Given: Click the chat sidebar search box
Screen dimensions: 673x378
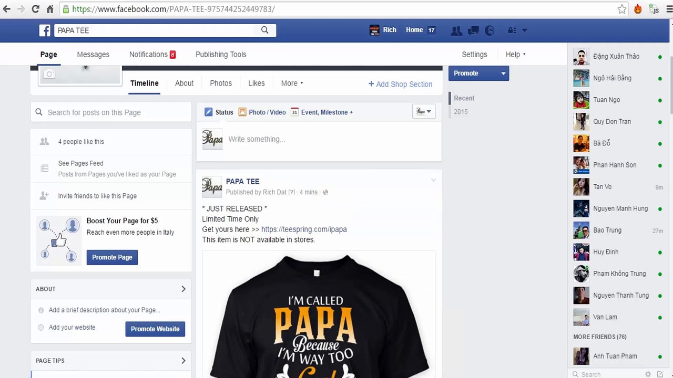Looking at the screenshot, I should 607,374.
